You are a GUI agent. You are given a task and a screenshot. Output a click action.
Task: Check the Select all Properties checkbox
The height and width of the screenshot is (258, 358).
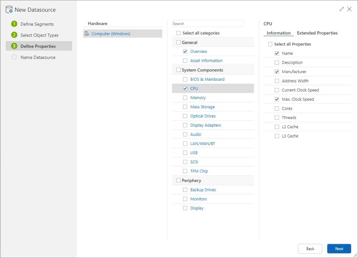tap(270, 44)
